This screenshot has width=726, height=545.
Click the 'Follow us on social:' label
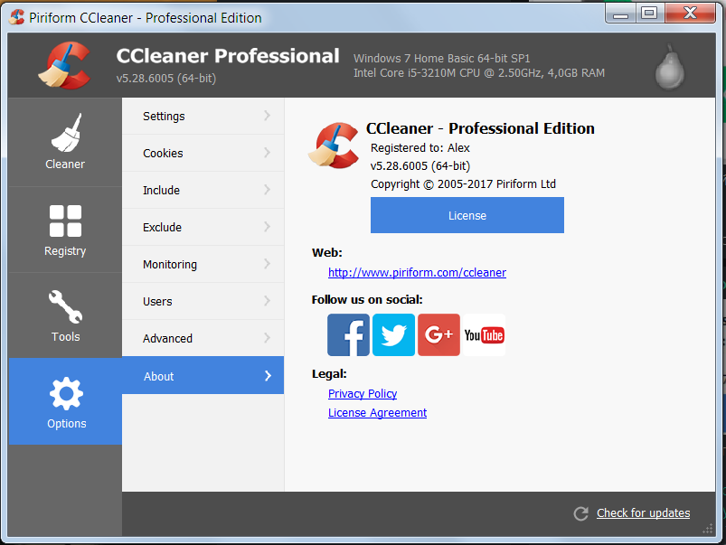coord(367,300)
